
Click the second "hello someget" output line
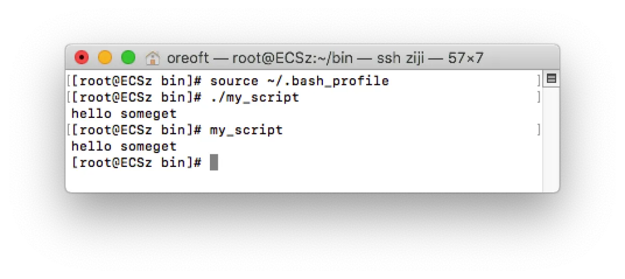(x=124, y=146)
